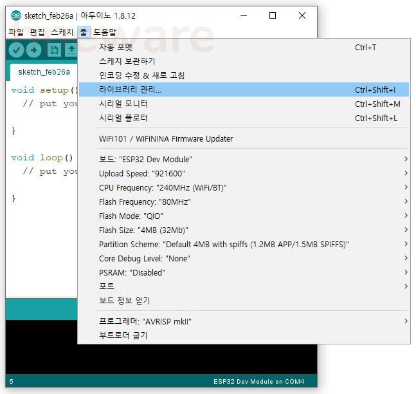Open the 편집 menu
This screenshot has height=394, width=416.
(x=37, y=32)
